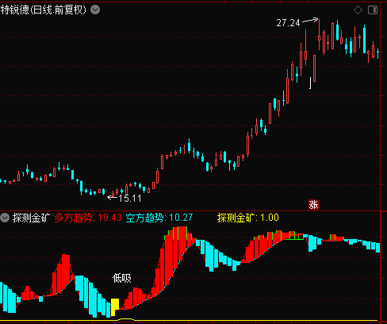This screenshot has height=324, width=387.
Task: Click the 27.24 high price marker
Action: [288, 23]
